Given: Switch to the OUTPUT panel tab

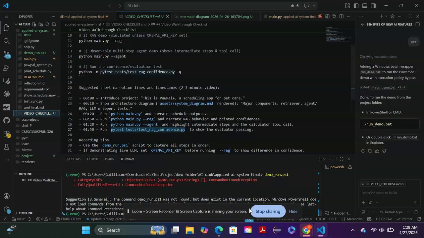Looking at the screenshot, I should [x=93, y=159].
